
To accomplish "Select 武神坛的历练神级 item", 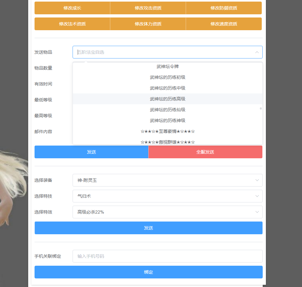I will point(167,121).
